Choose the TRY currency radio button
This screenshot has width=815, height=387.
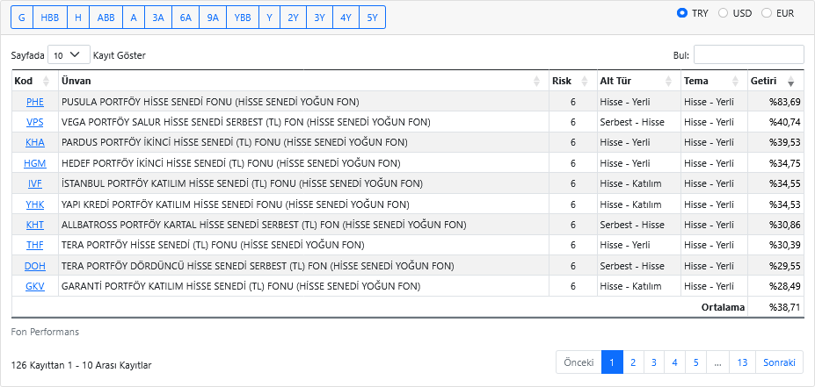682,13
